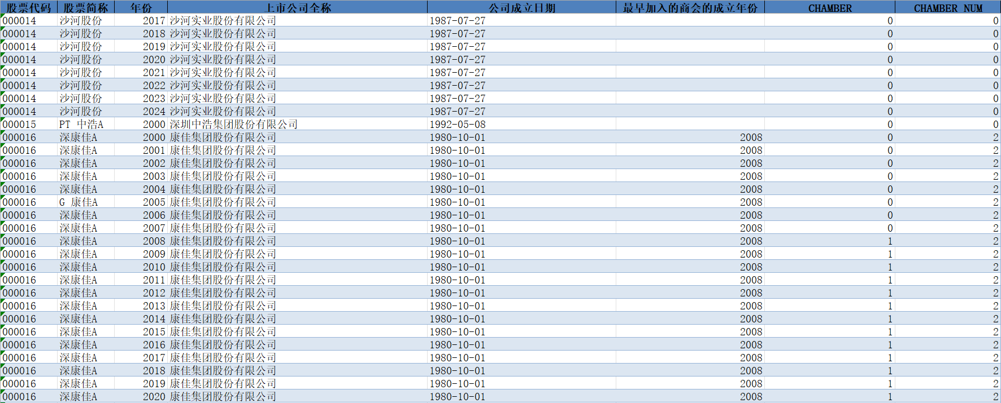The image size is (1001, 403).
Task: Click the CHAMBER column header
Action: pos(829,8)
